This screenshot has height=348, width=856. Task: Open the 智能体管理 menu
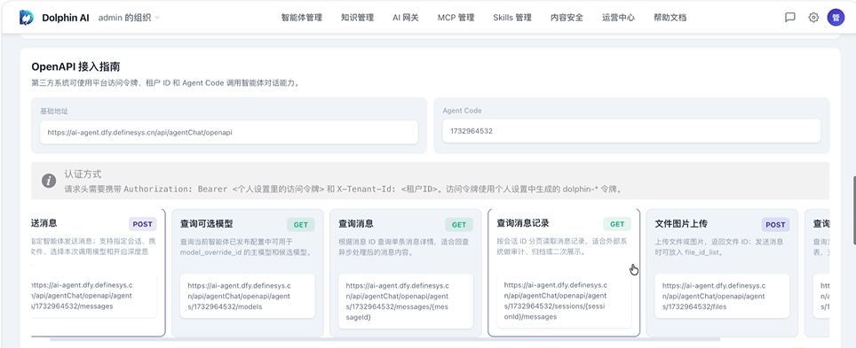tap(301, 18)
